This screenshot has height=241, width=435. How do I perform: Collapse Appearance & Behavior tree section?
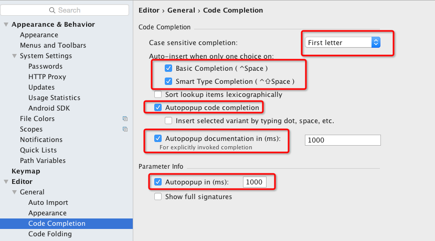tap(6, 25)
